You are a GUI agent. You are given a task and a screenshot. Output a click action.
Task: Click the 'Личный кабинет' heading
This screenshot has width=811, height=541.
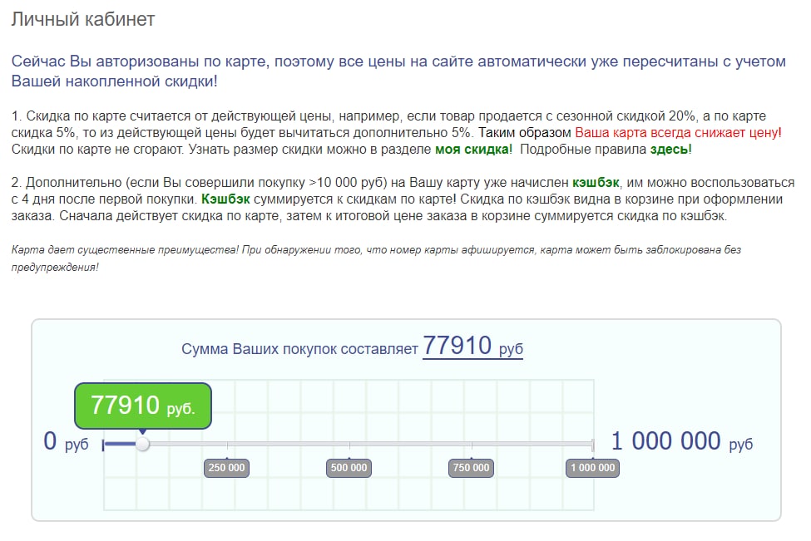[x=83, y=19]
